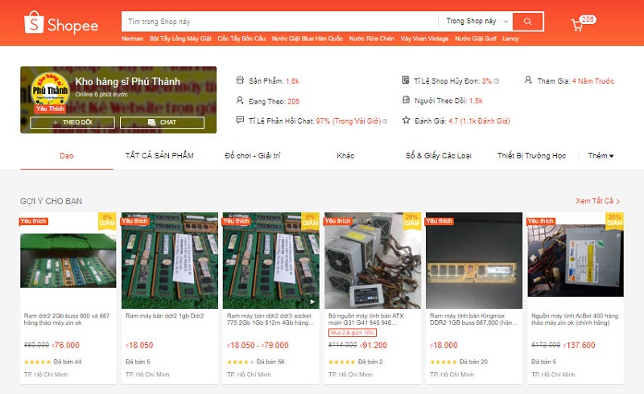
Task: Click the Sản Phẩm store icon
Action: pos(240,80)
